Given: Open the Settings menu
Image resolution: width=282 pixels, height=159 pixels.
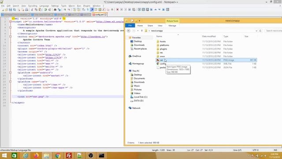Looking at the screenshot, I should pos(55,6).
